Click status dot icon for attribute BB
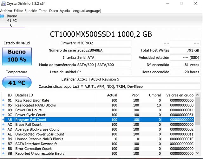 pos(3,153)
